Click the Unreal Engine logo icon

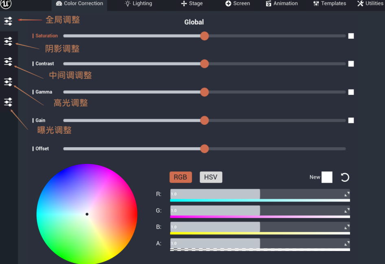pos(5,4)
